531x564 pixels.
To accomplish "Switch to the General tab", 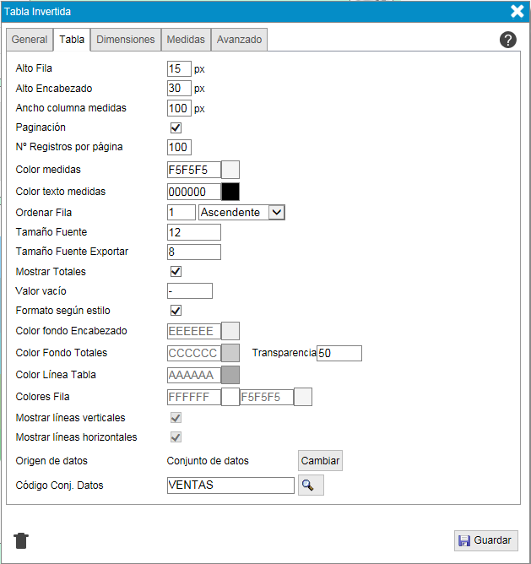I will (x=30, y=40).
